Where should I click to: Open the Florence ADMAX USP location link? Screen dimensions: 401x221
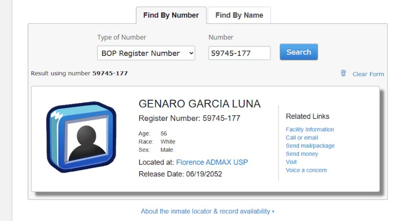click(x=212, y=162)
